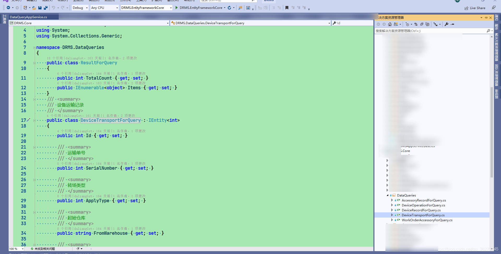Click the Save All icon

pyautogui.click(x=45, y=8)
